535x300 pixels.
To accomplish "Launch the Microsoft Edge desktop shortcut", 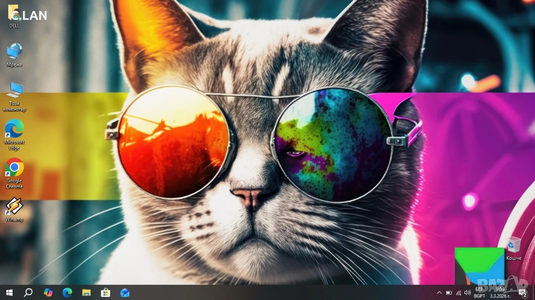I will [x=14, y=135].
